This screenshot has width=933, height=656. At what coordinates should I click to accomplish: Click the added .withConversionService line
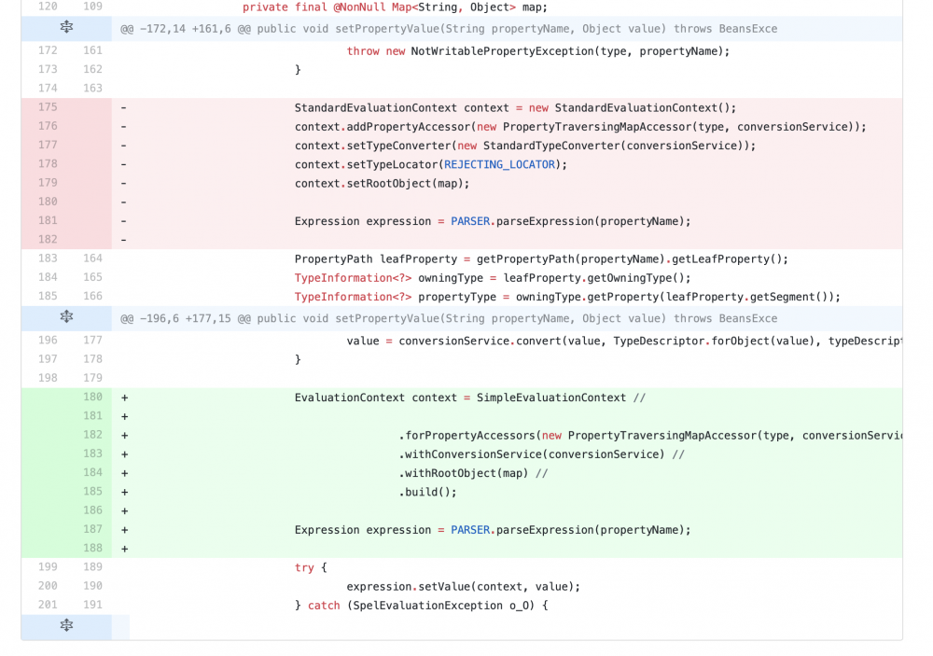pyautogui.click(x=541, y=454)
